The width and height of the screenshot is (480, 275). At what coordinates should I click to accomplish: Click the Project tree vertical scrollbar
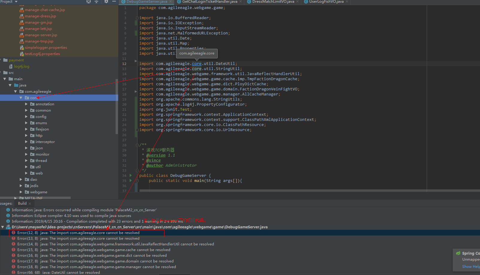117,106
